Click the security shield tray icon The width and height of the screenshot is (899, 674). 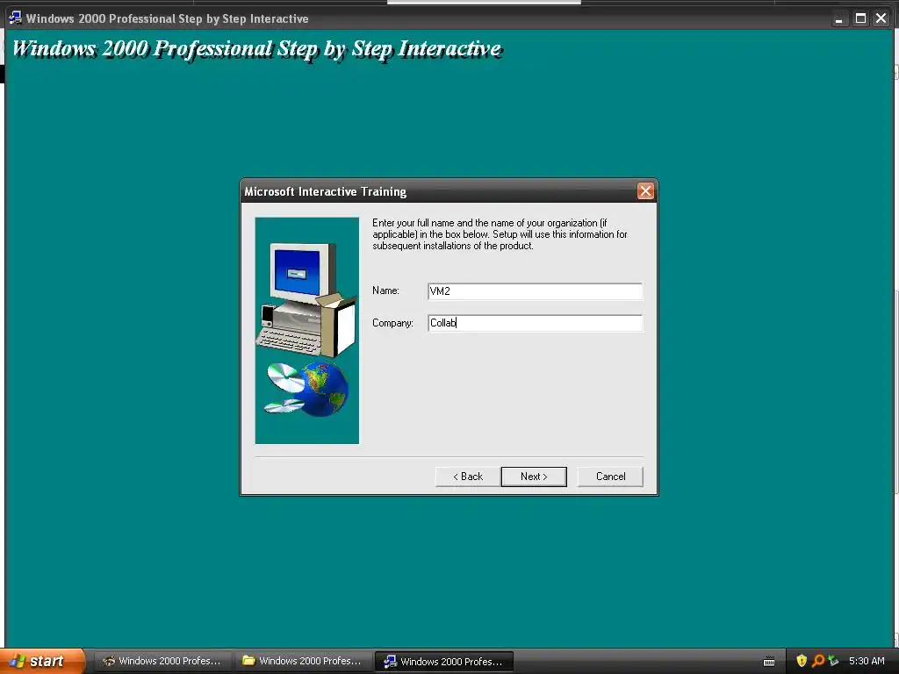802,661
